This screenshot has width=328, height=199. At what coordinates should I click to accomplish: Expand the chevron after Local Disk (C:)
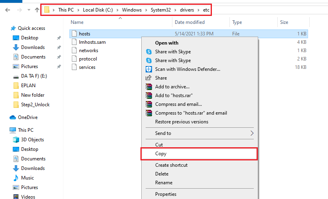coord(119,10)
